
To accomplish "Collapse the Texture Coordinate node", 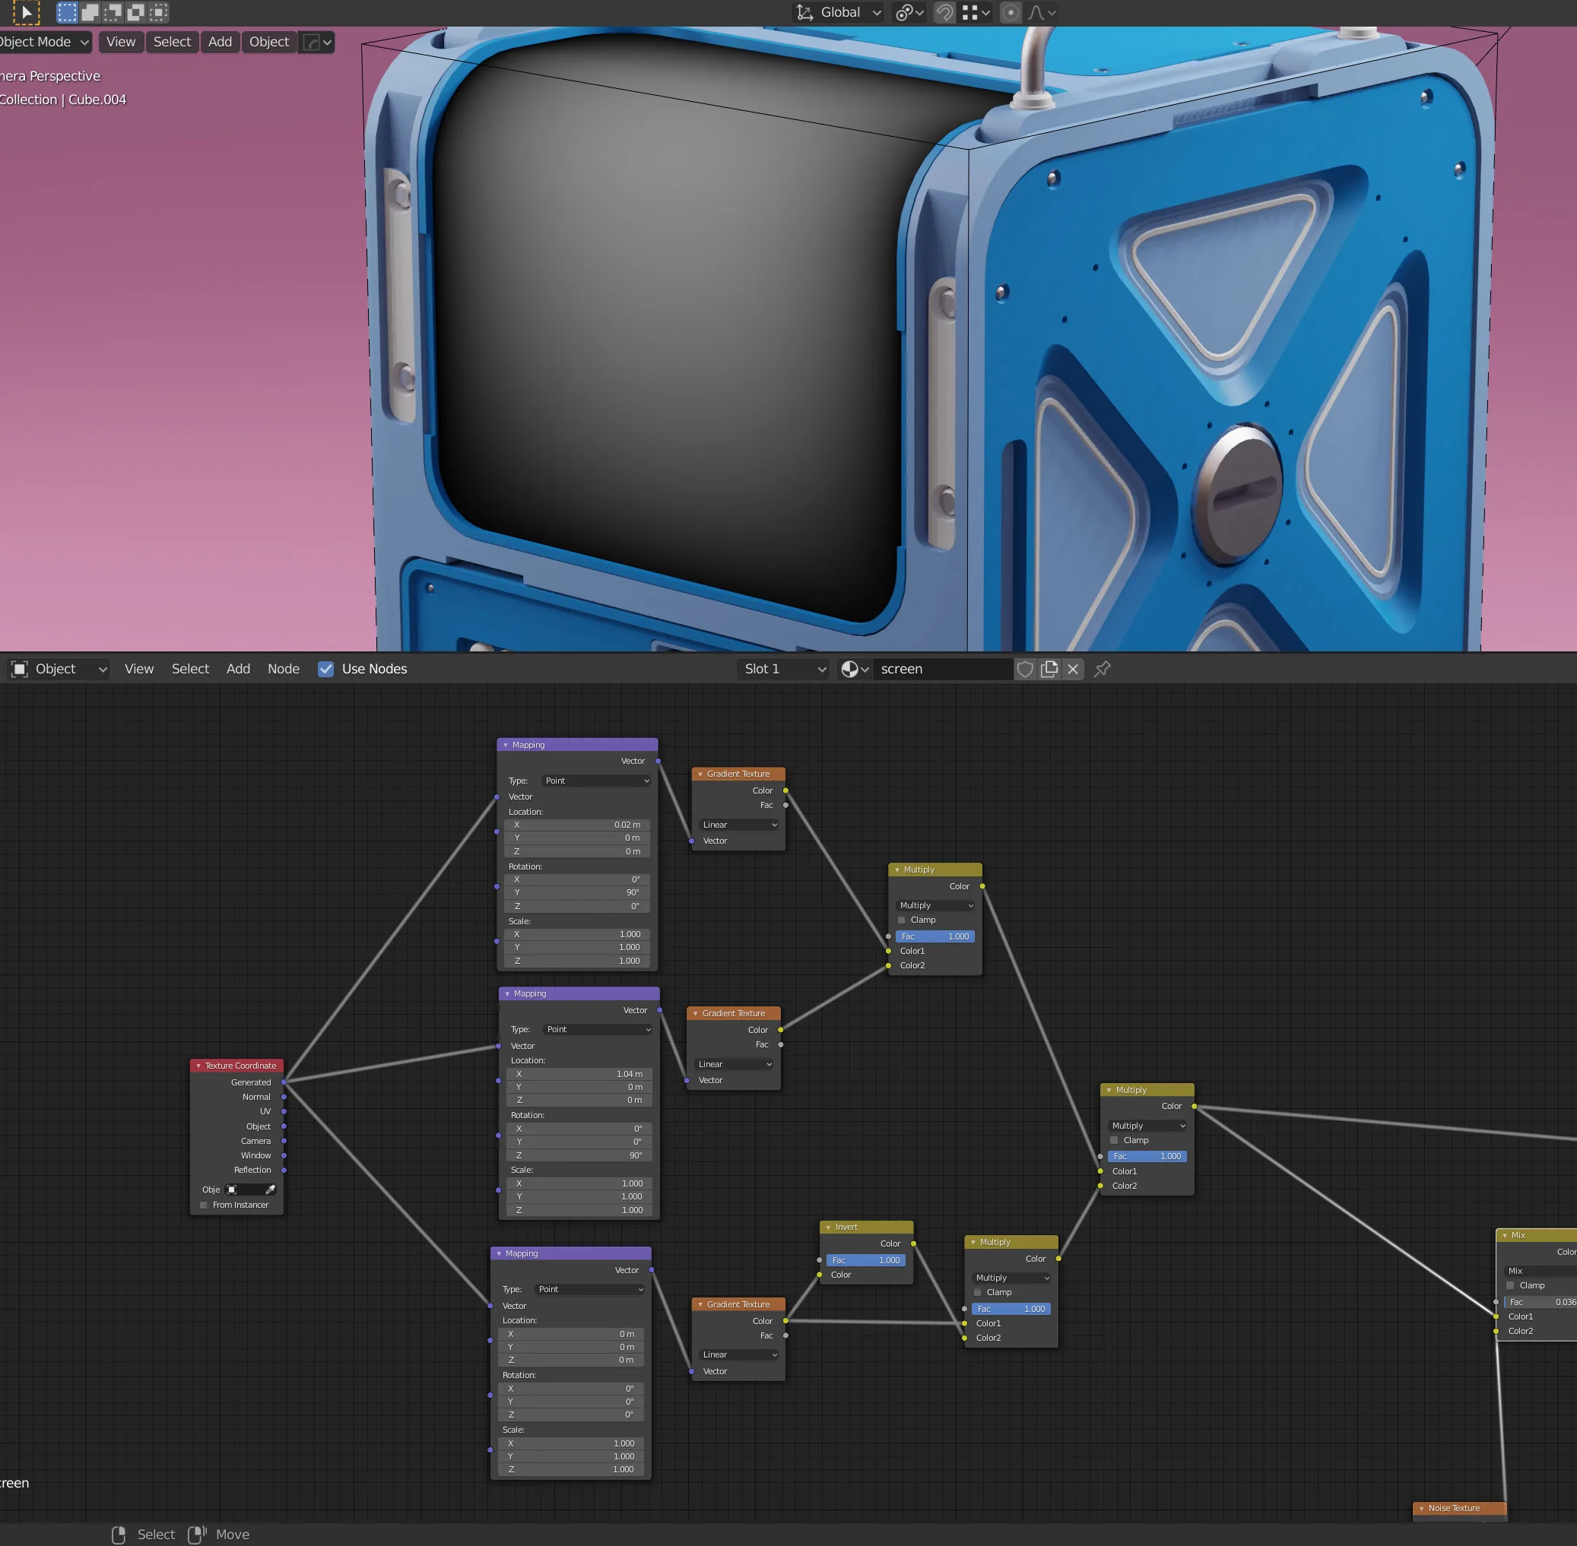I will 198,1066.
